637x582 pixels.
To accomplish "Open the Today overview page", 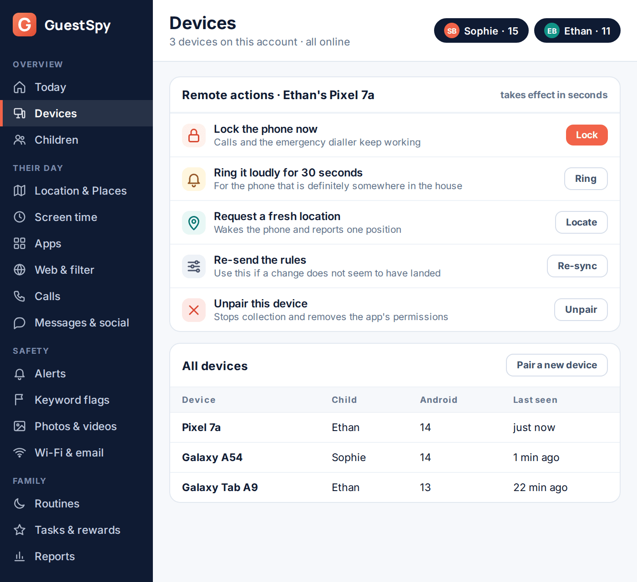I will (76, 87).
